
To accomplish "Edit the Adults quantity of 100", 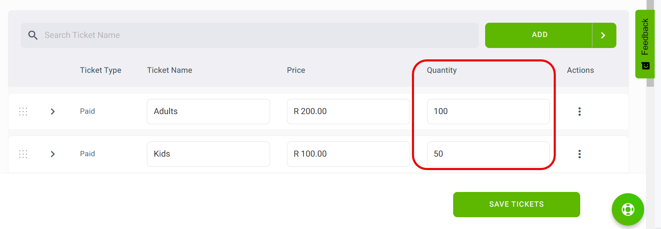I will [x=488, y=112].
